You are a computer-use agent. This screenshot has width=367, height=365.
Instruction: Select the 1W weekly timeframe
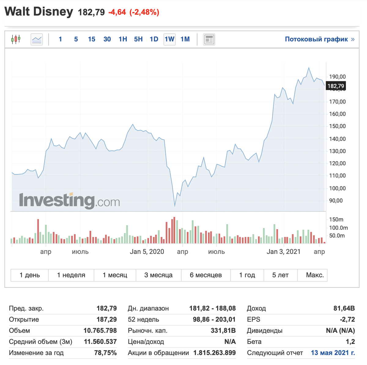[169, 39]
